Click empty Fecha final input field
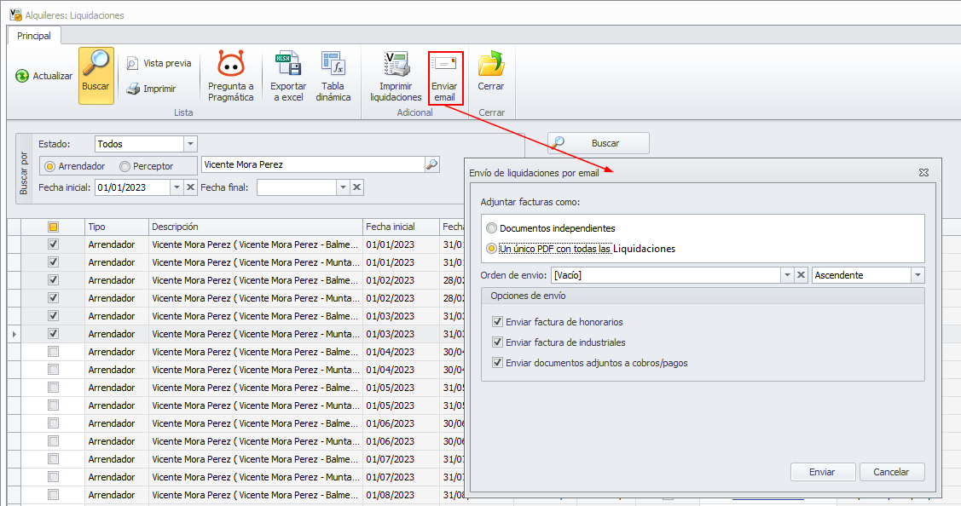 pos(297,187)
